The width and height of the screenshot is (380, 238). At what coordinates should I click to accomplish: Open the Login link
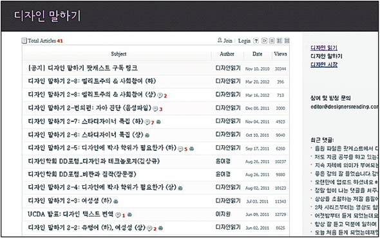244,41
